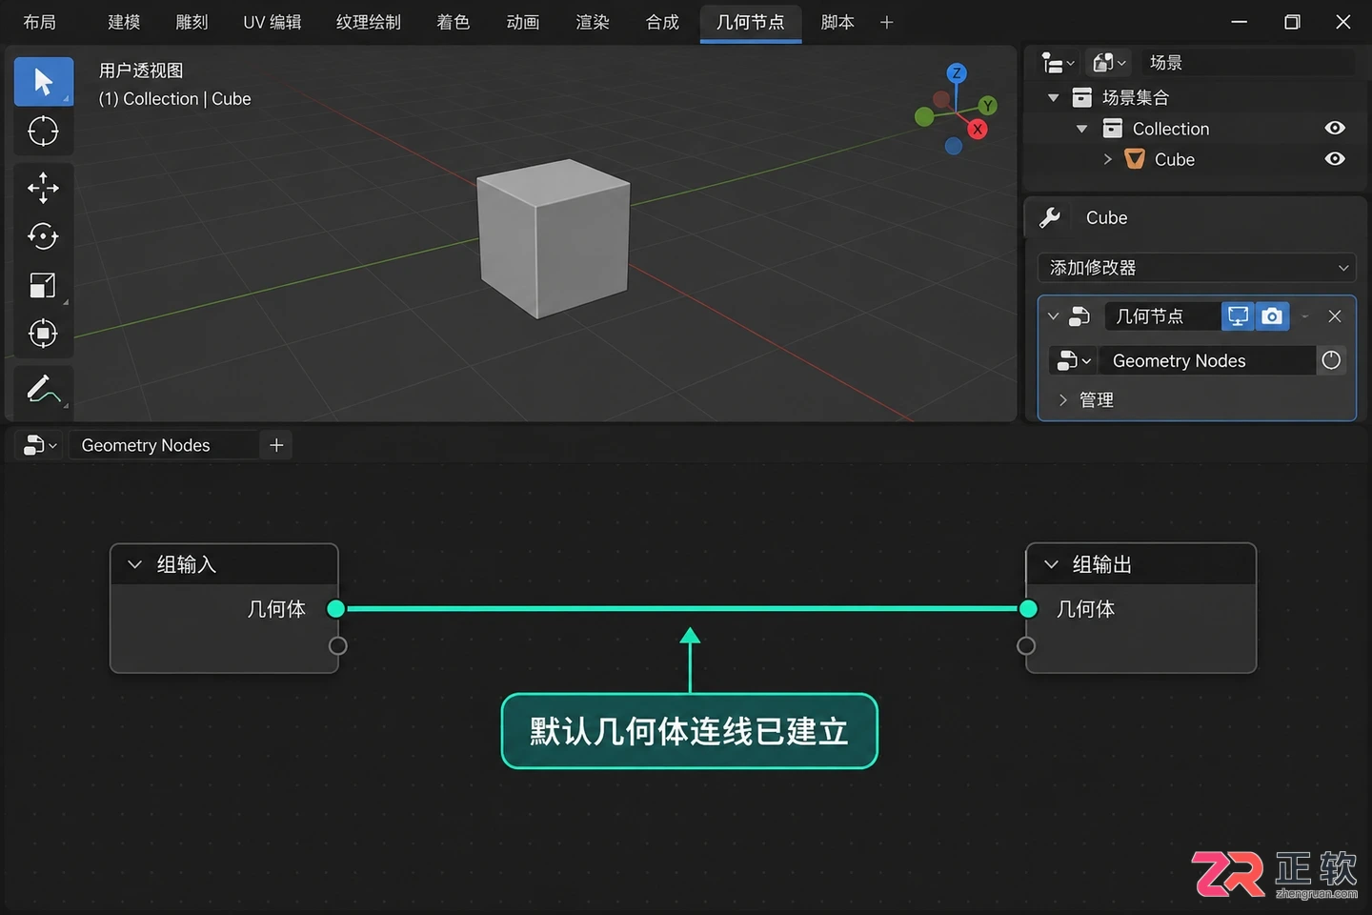This screenshot has height=915, width=1372.
Task: Click the Collection box icon
Action: coord(1112,128)
